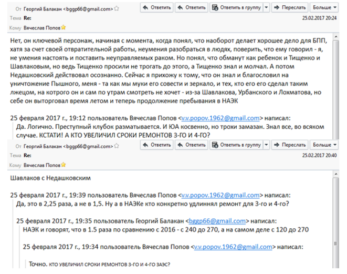The height and width of the screenshot is (274, 347).
Task: Click the date 25.02.2017 20:24
Action: (319, 18)
